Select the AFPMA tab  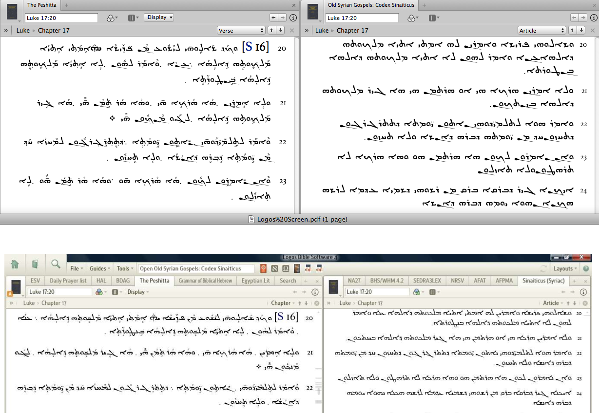(503, 281)
